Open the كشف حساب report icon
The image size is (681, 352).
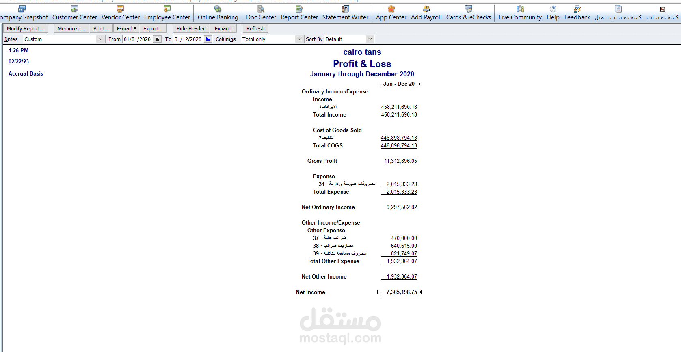click(x=662, y=9)
